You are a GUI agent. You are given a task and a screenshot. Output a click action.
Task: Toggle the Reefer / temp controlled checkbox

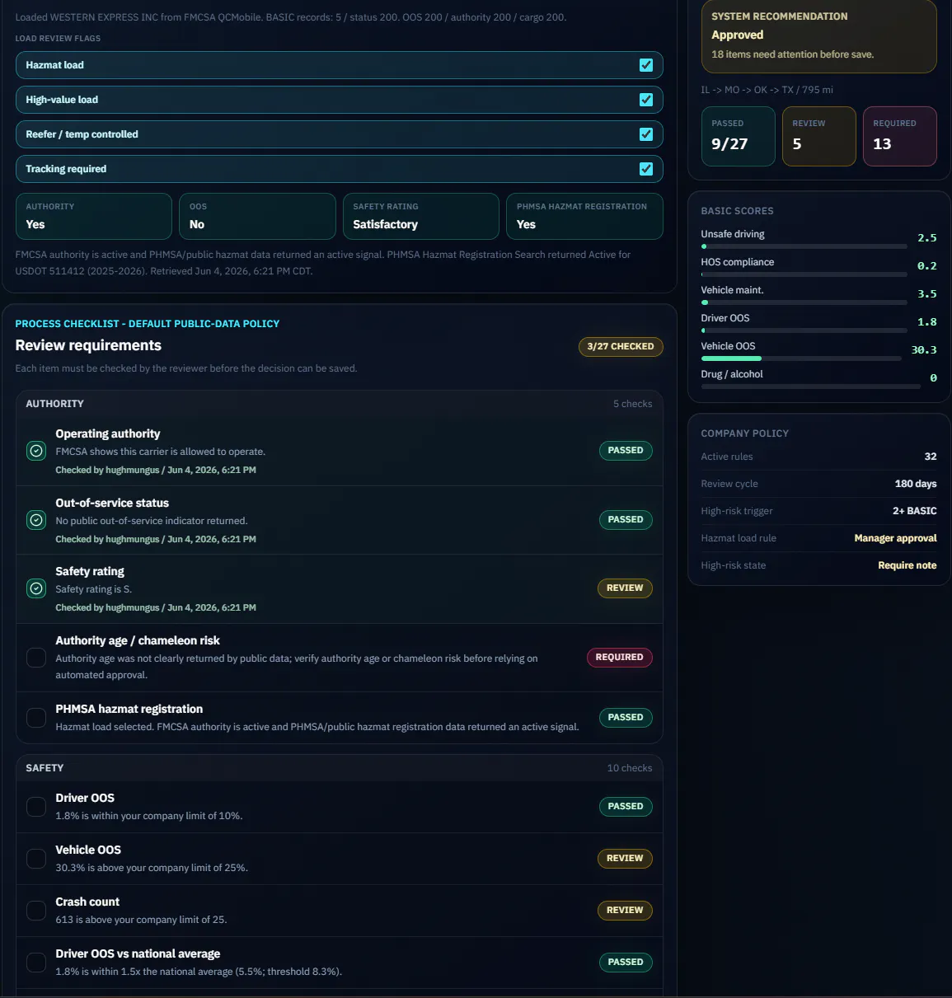[x=646, y=134]
